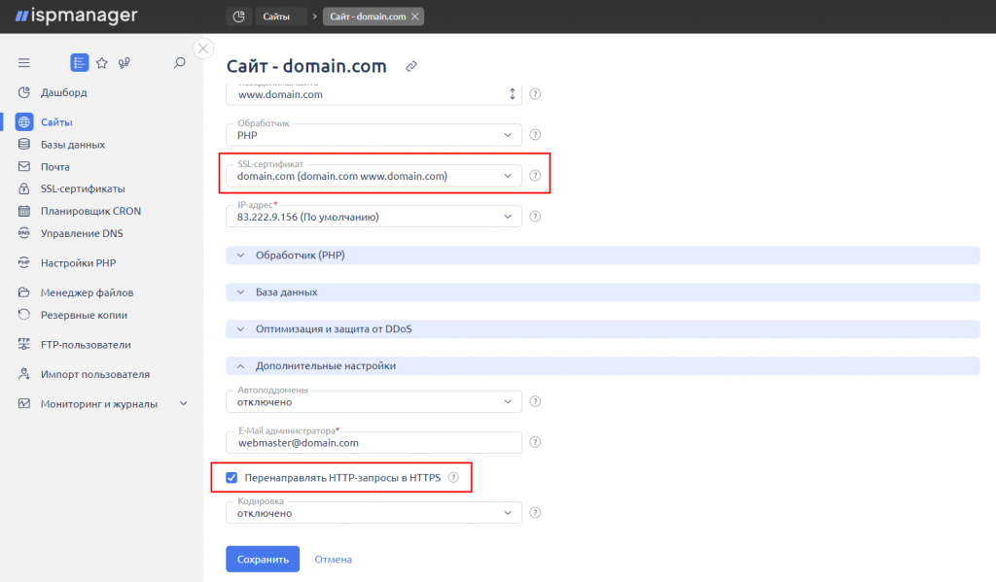Open the Кодировка dropdown

[373, 512]
